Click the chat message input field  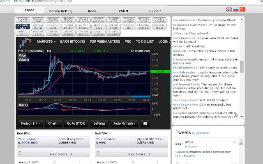[x=208, y=122]
